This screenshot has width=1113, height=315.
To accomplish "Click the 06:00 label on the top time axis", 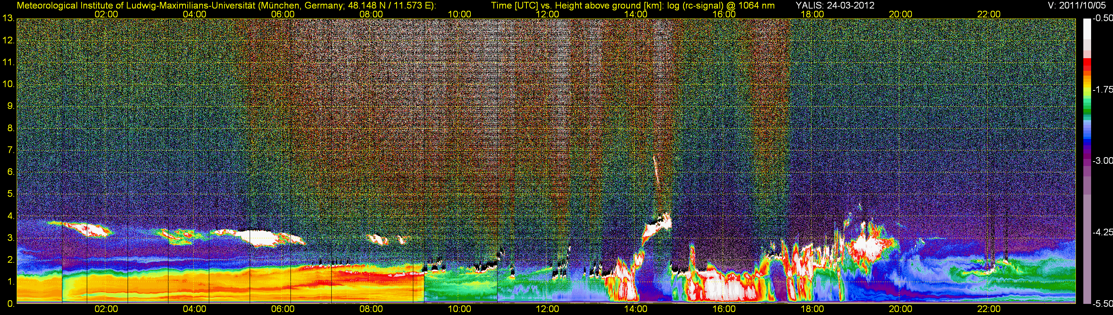I will 283,14.
